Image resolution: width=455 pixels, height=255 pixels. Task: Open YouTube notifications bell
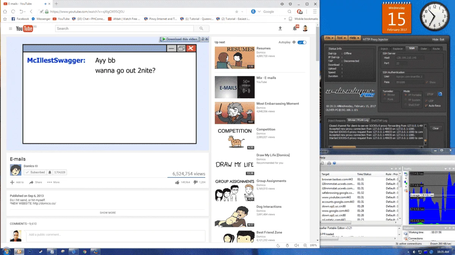[x=295, y=28]
